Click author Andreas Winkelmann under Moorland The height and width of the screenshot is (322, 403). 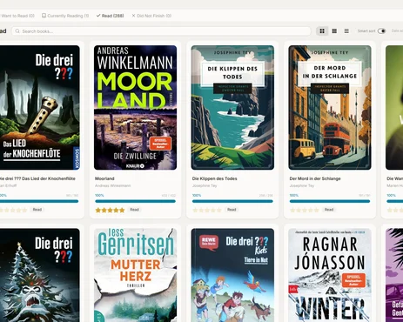coord(113,185)
